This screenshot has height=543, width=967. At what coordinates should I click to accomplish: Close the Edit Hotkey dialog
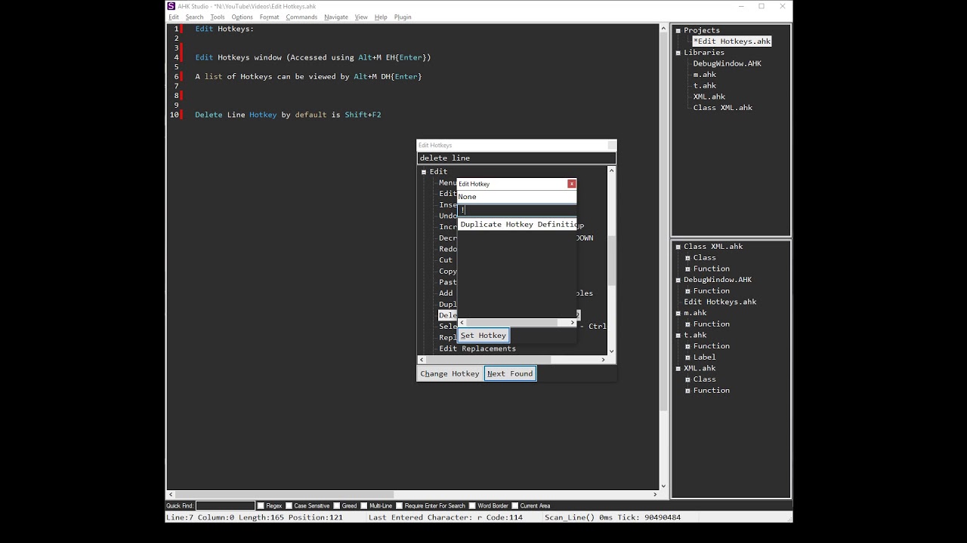(x=572, y=183)
